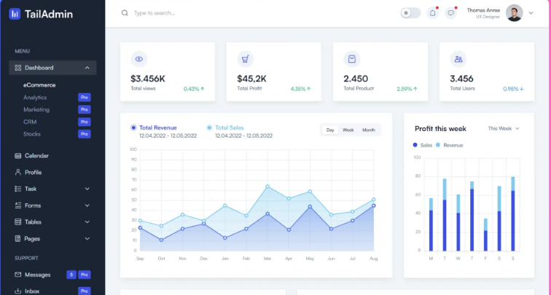Open the Messages page link
551x295 pixels.
[x=38, y=275]
